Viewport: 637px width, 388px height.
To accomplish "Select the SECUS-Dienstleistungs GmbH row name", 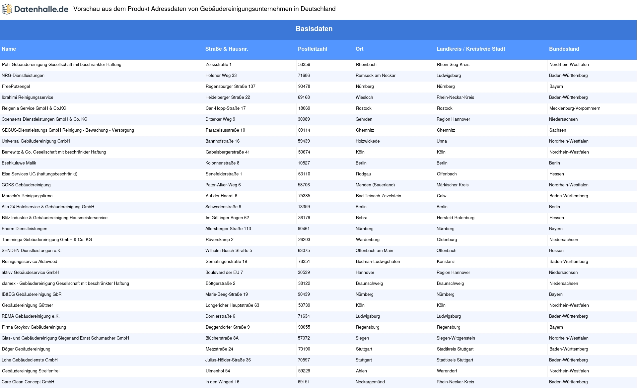I will tap(68, 130).
